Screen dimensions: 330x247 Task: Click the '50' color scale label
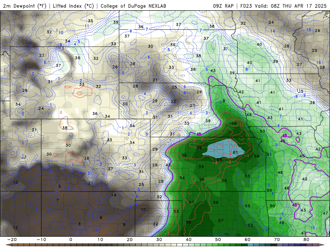[218, 240]
